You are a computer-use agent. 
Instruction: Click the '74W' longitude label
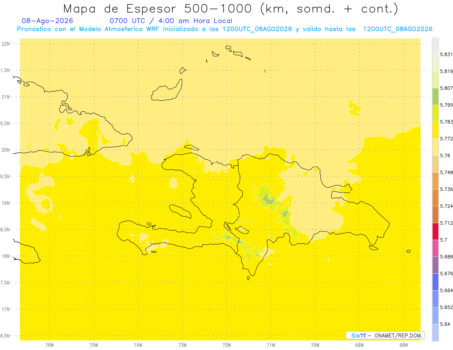138,345
